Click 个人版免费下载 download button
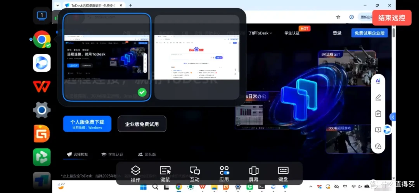419x193 pixels. click(87, 124)
